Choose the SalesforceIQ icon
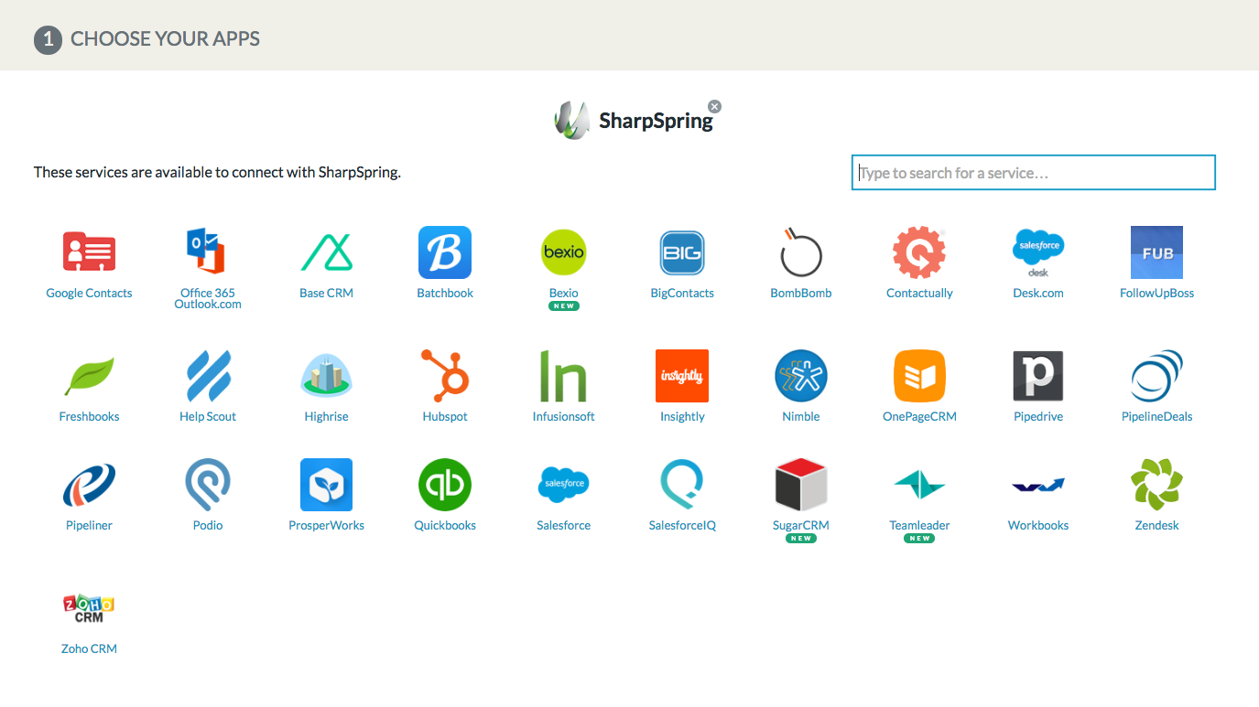The height and width of the screenshot is (707, 1259). [682, 485]
